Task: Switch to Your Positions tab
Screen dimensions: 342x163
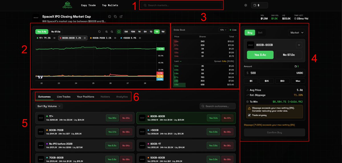Action: point(85,97)
